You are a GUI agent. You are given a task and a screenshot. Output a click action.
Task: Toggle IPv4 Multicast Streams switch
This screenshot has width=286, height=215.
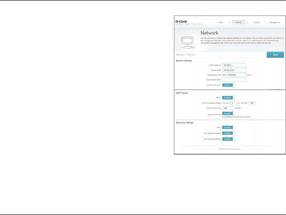(228, 133)
